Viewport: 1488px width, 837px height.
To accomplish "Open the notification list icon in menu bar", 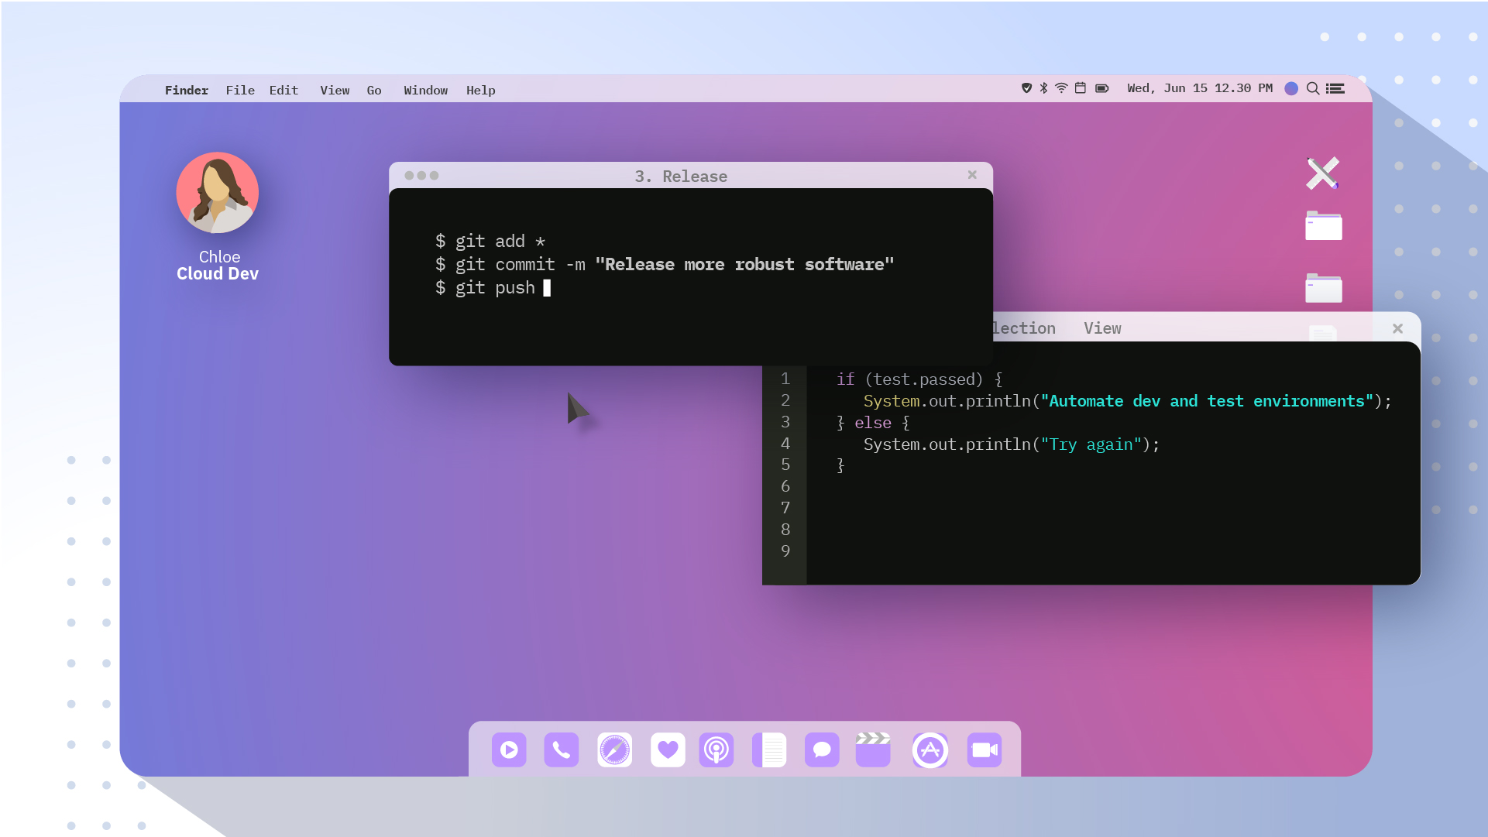I will point(1335,88).
